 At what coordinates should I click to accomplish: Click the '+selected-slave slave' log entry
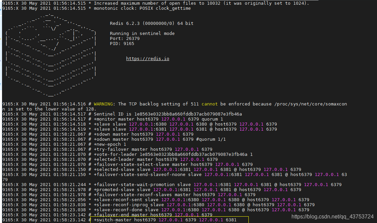152,170
